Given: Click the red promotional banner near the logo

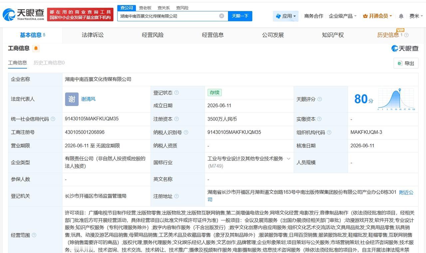Looking at the screenshot, I should pos(80,14).
